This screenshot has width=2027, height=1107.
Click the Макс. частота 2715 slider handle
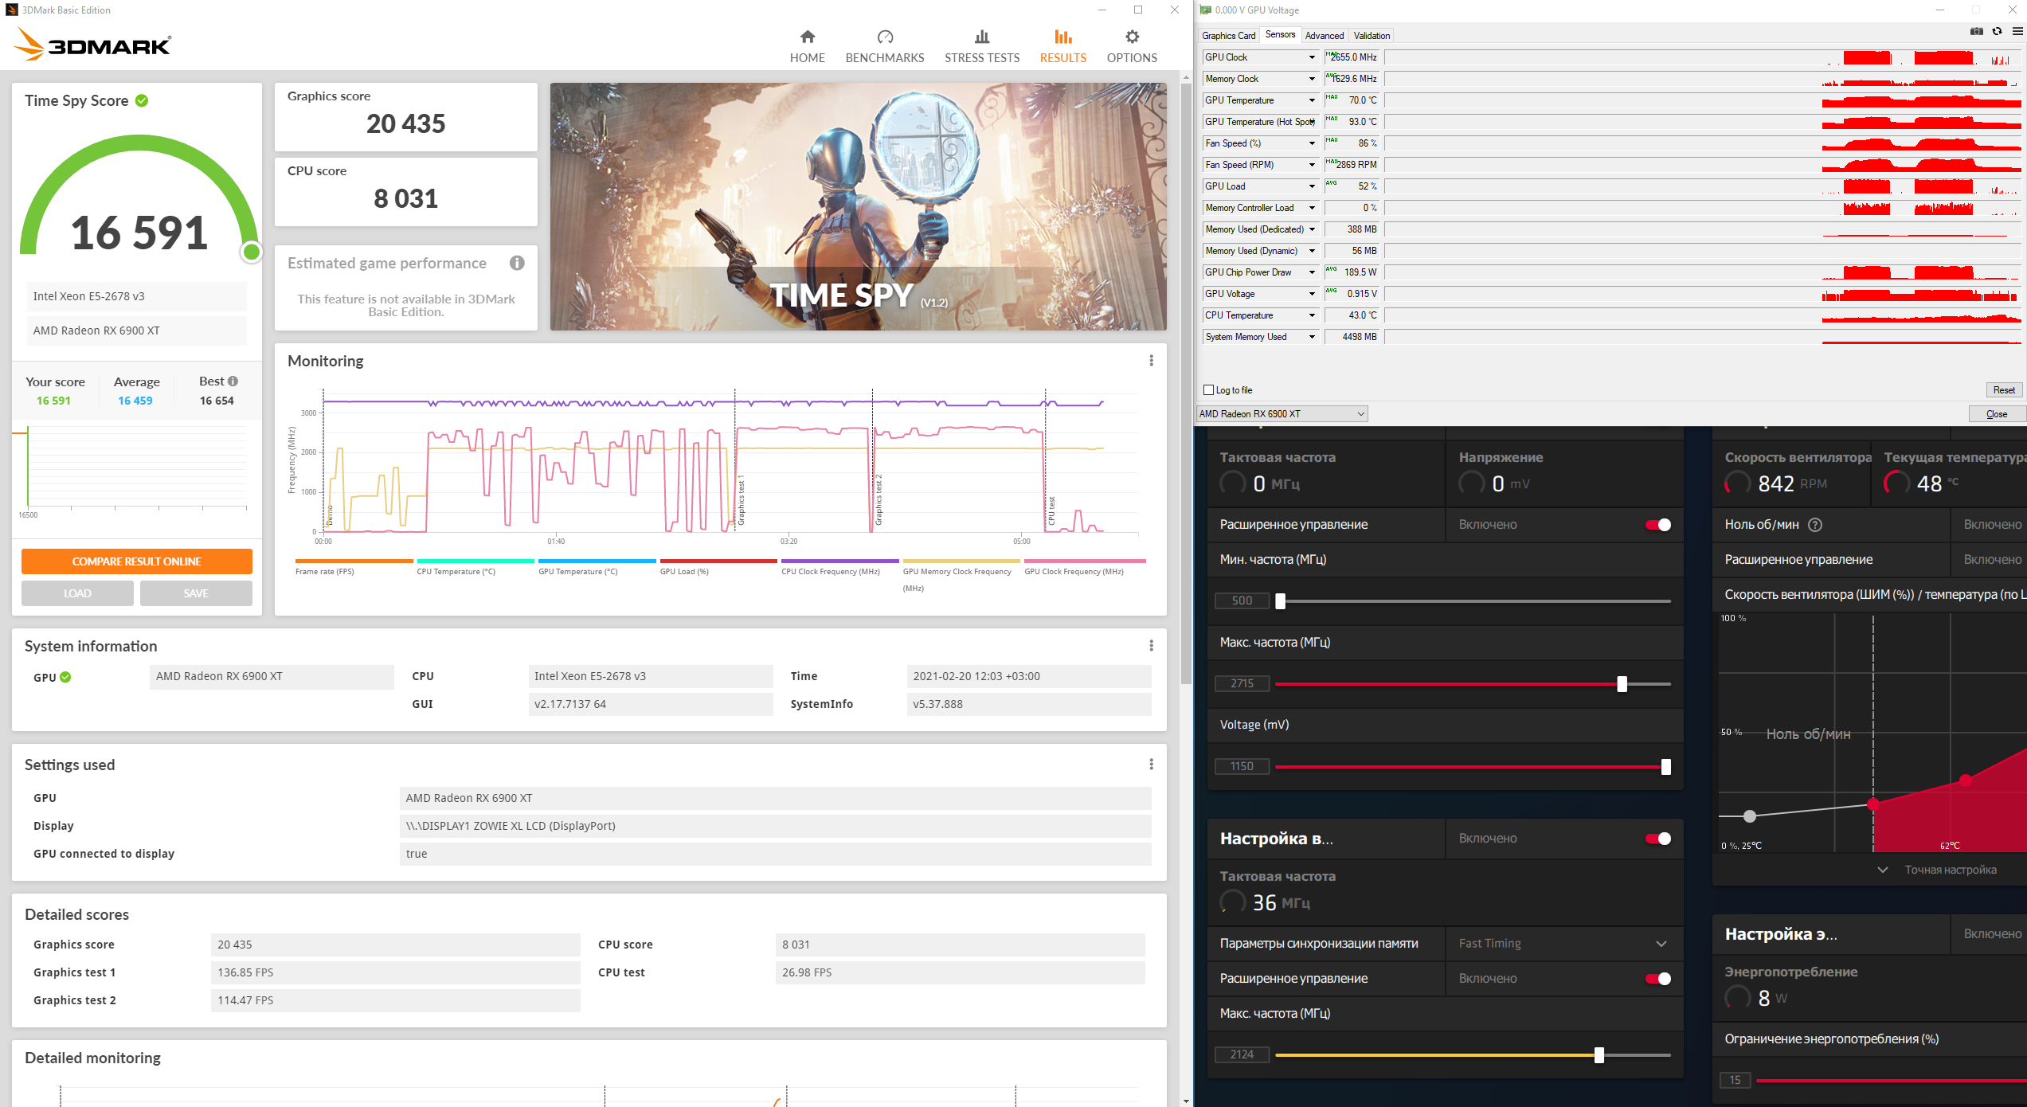click(x=1622, y=684)
